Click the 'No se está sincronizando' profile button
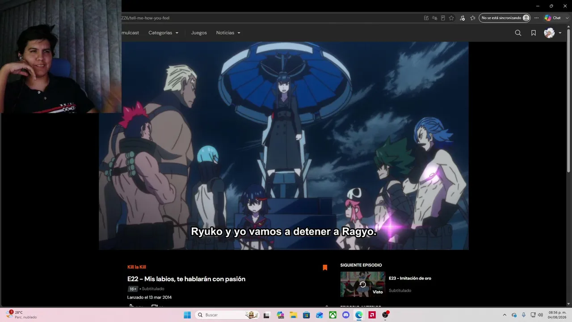The height and width of the screenshot is (322, 572). pos(505,18)
